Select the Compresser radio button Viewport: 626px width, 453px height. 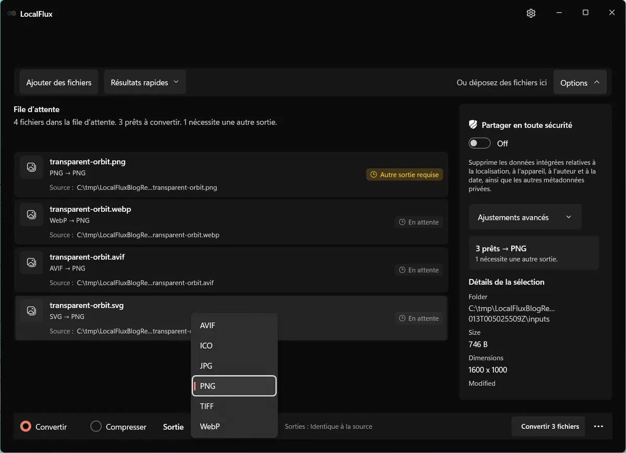(x=96, y=426)
